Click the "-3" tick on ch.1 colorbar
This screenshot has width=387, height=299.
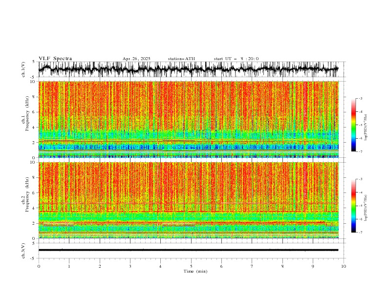pos(360,98)
